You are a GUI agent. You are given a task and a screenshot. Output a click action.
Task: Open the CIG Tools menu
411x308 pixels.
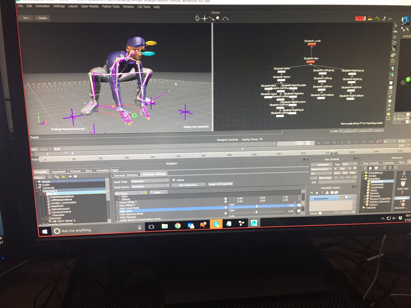[144, 7]
